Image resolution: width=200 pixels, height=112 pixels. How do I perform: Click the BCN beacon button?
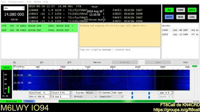(181, 17)
